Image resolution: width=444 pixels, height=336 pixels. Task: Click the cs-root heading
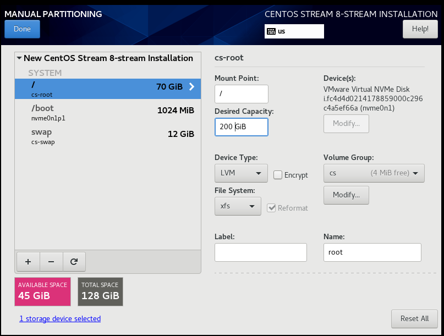click(x=229, y=58)
